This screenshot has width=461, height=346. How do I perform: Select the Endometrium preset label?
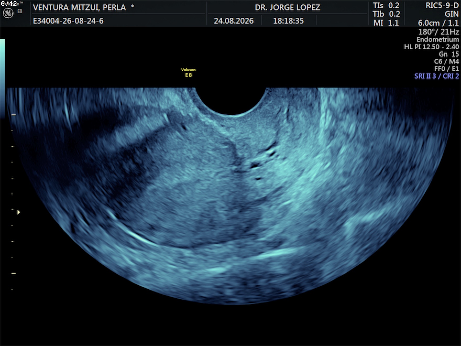click(438, 39)
